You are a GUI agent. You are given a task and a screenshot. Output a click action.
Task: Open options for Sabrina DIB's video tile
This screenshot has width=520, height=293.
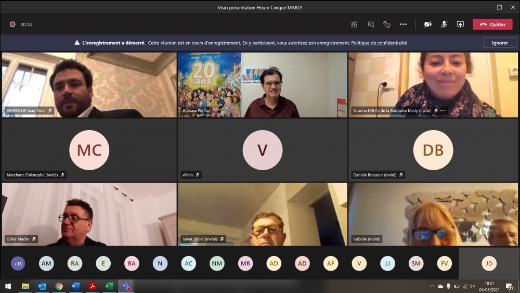[444, 111]
